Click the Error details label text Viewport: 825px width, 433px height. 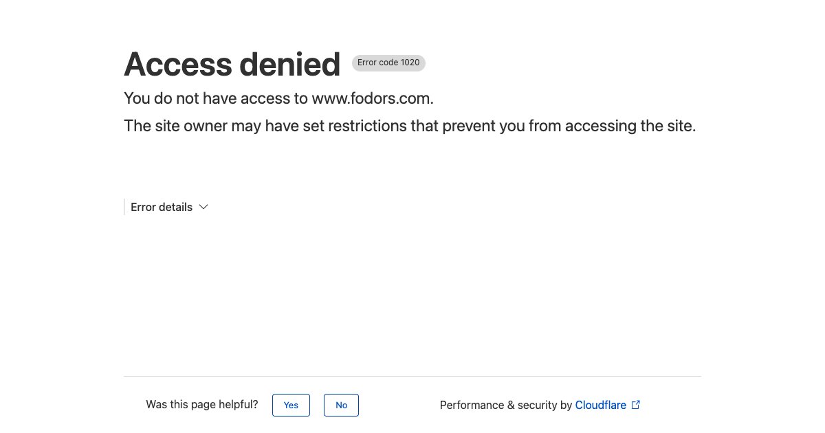click(x=162, y=207)
